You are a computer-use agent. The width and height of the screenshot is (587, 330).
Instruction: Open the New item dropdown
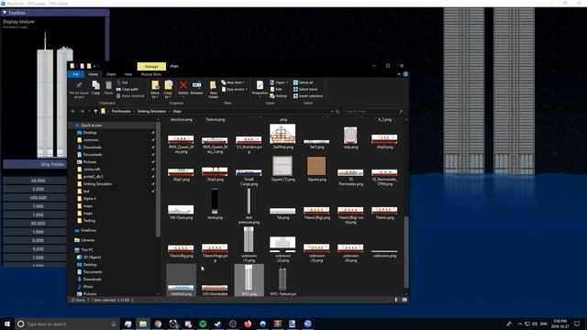pos(233,82)
